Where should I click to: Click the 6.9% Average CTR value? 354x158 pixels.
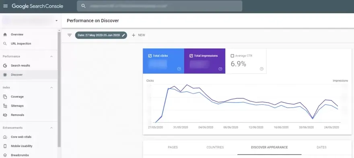(238, 64)
